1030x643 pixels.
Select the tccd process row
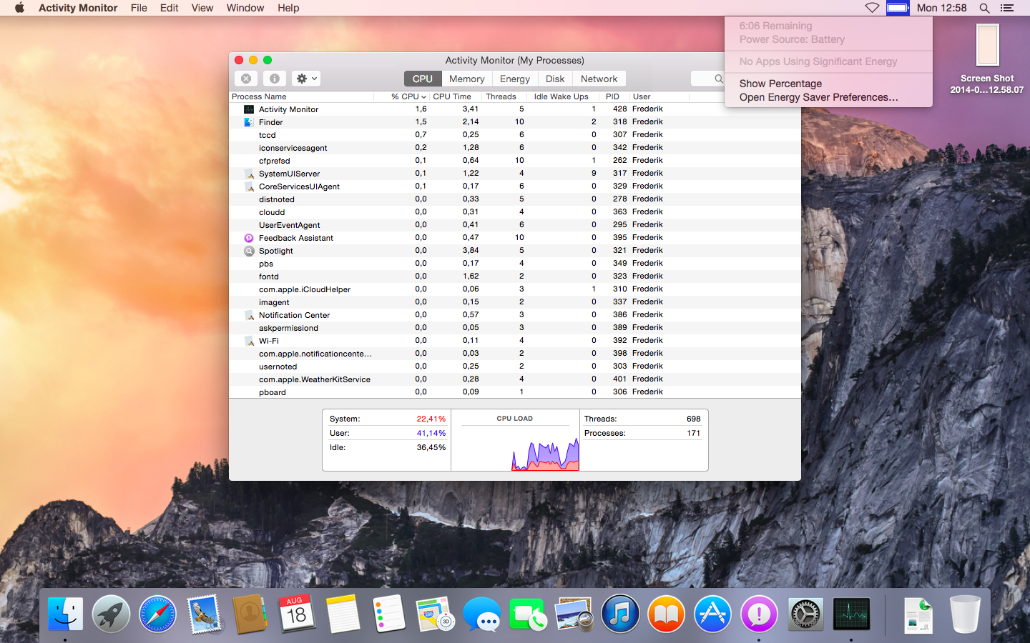(x=515, y=135)
